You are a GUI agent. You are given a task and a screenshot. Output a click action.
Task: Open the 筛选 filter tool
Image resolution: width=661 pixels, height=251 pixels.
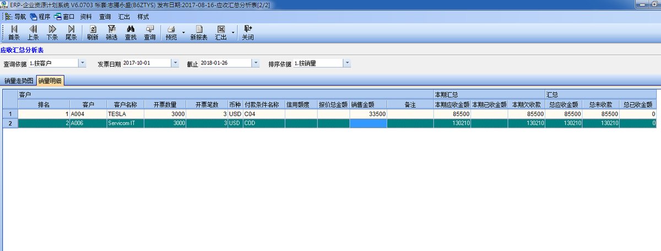pyautogui.click(x=112, y=33)
